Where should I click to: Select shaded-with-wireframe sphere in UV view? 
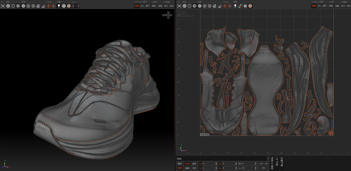coord(194,6)
